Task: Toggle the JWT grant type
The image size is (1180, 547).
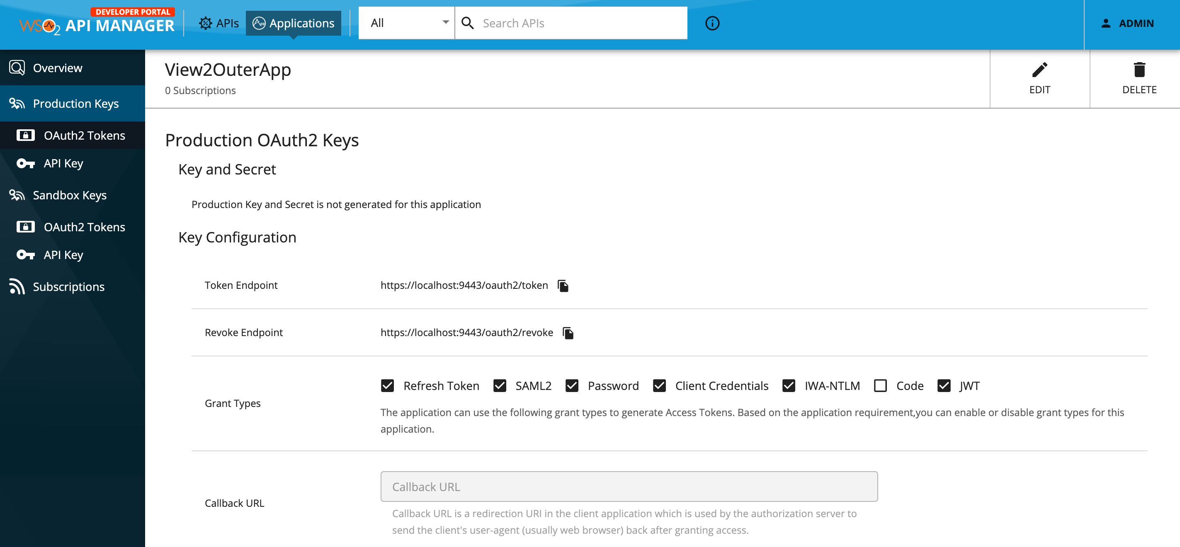Action: (944, 386)
